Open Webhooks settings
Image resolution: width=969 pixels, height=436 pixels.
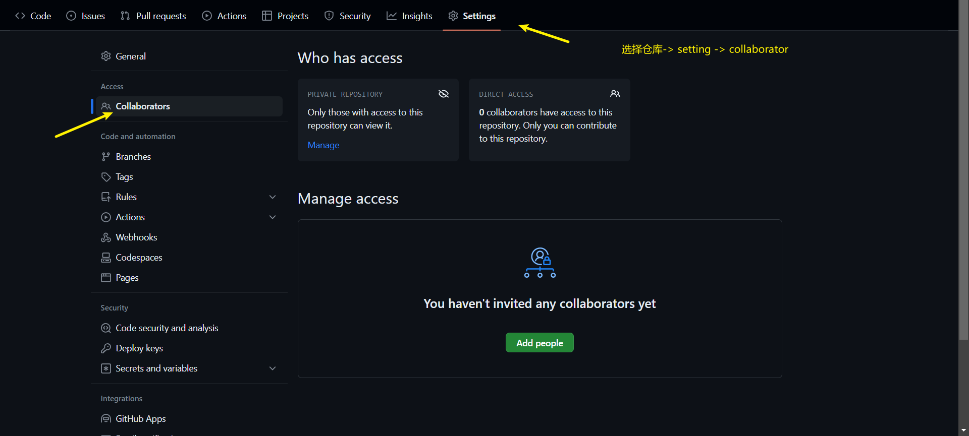pyautogui.click(x=189, y=237)
